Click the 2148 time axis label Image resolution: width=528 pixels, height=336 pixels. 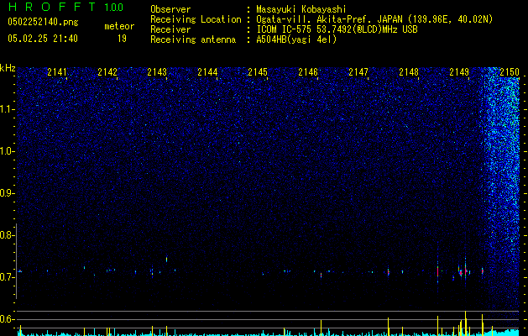409,72
